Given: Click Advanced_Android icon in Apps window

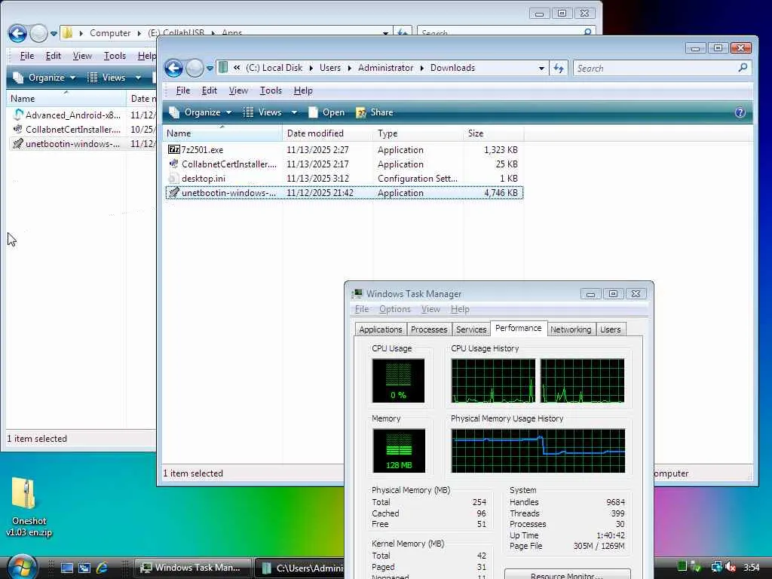Looking at the screenshot, I should [18, 115].
